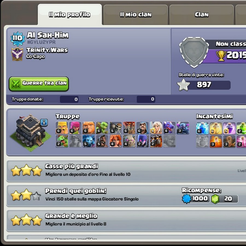The width and height of the screenshot is (246, 246).
Task: Select the Lava Hound troop icon
Action: 156,141
